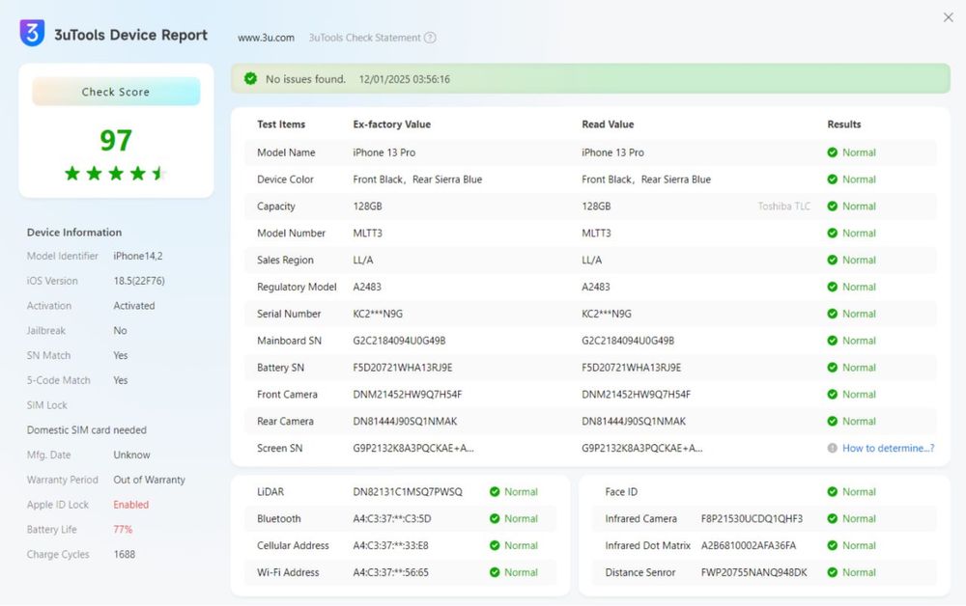Screen dimensions: 966x606
Task: Click the help icon beside 3uTools Check Statement
Action: pos(430,38)
